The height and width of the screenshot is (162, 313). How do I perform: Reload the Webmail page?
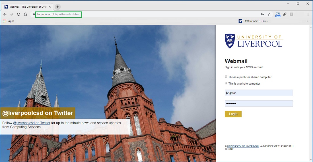(x=18, y=15)
